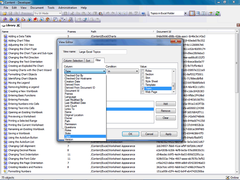The image size is (240, 180).
Task: Click the View name input field
Action: (x=102, y=52)
